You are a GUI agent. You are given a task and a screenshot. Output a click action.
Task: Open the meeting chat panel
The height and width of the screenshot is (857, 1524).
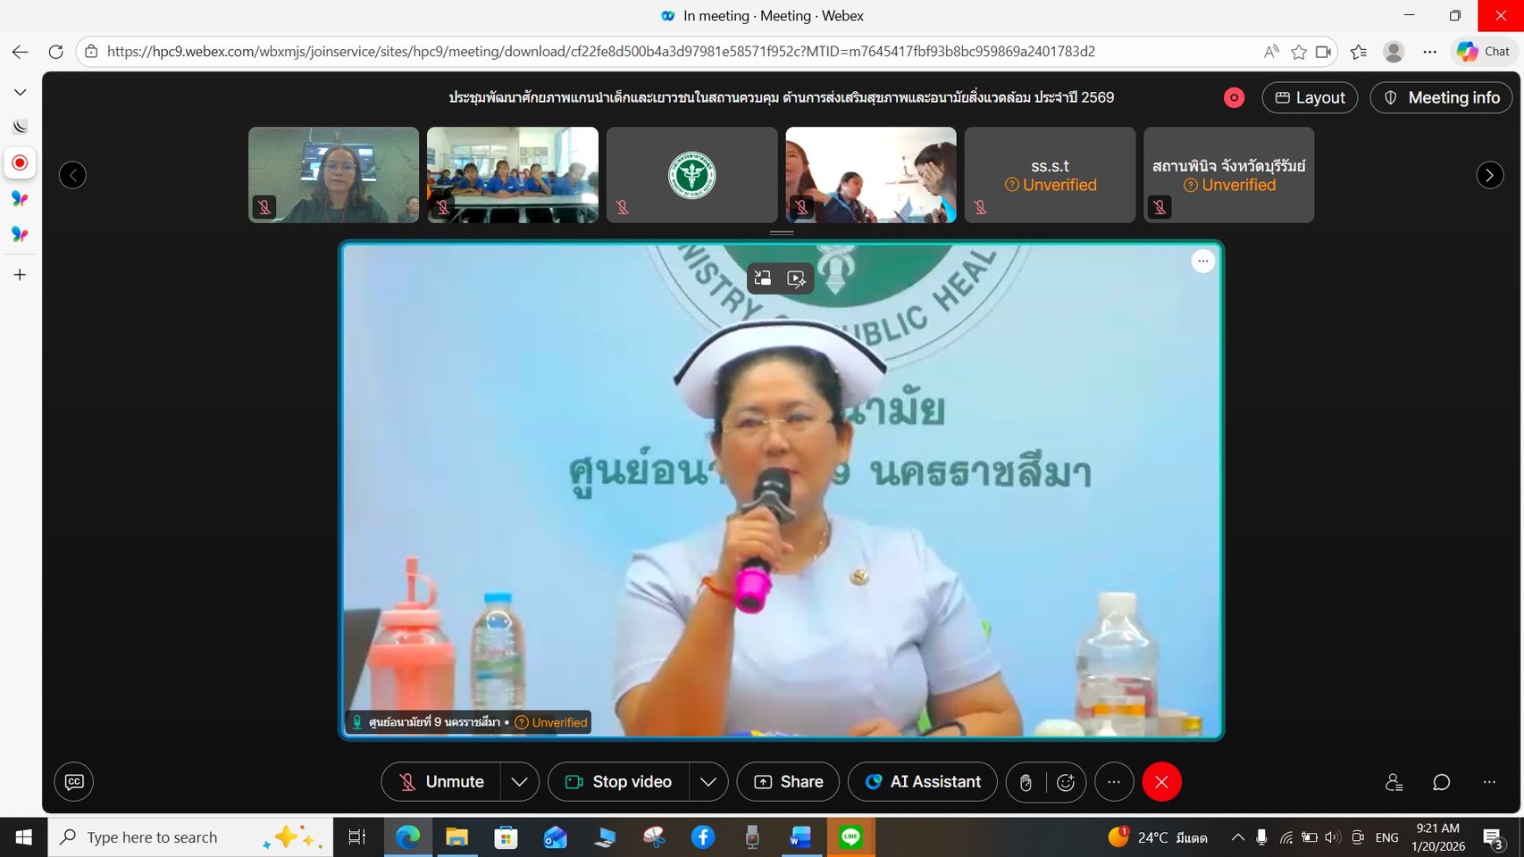pyautogui.click(x=1441, y=782)
